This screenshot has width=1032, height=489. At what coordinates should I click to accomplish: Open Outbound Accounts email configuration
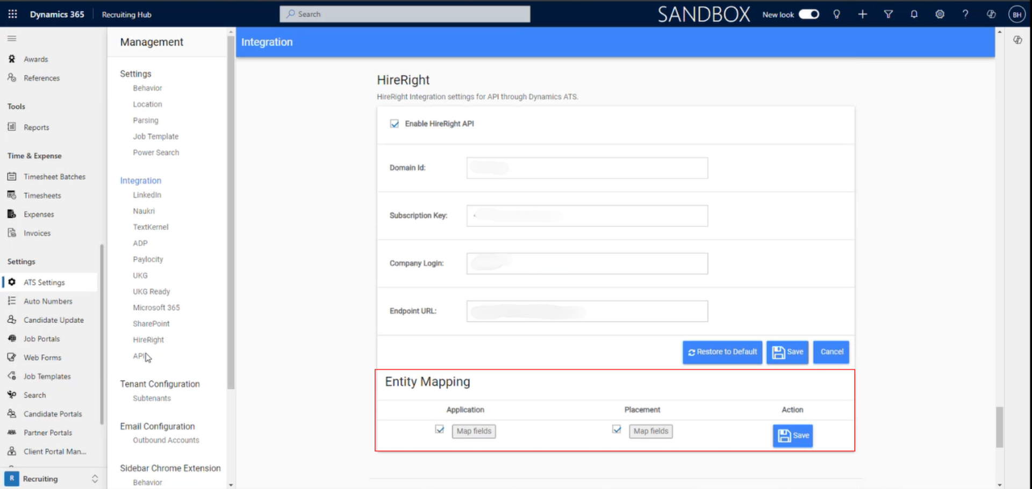tap(166, 440)
